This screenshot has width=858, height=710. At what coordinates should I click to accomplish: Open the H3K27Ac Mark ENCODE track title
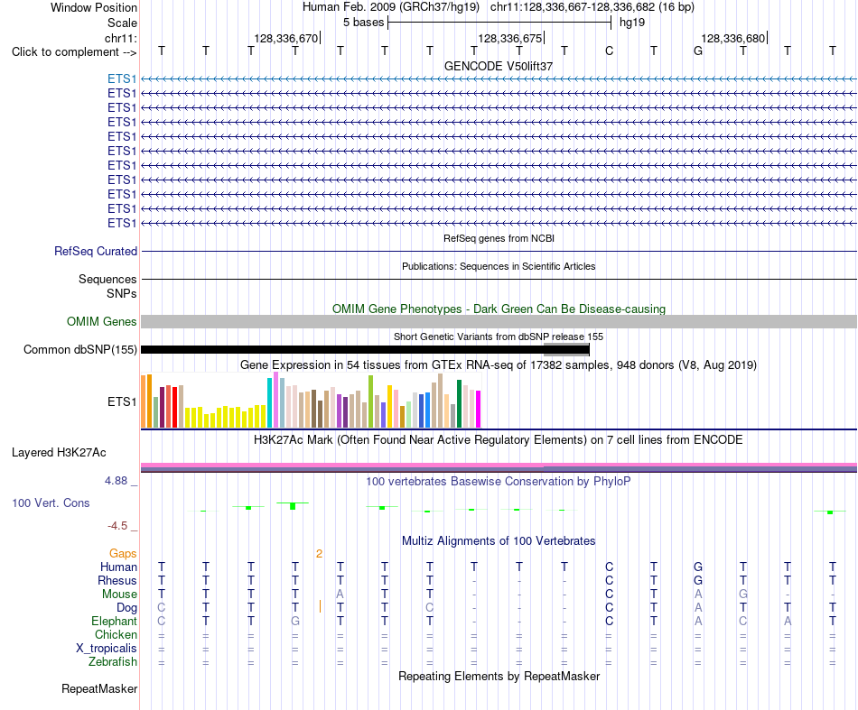(499, 440)
